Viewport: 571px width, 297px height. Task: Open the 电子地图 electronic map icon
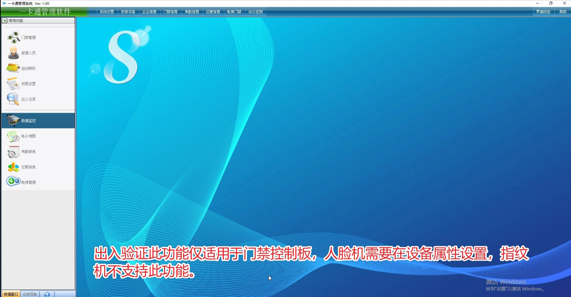point(13,136)
